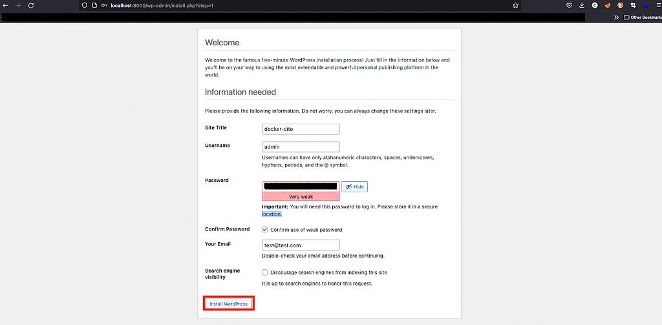The height and width of the screenshot is (325, 662).
Task: Enable Discourage search engines from indexing
Action: click(264, 273)
